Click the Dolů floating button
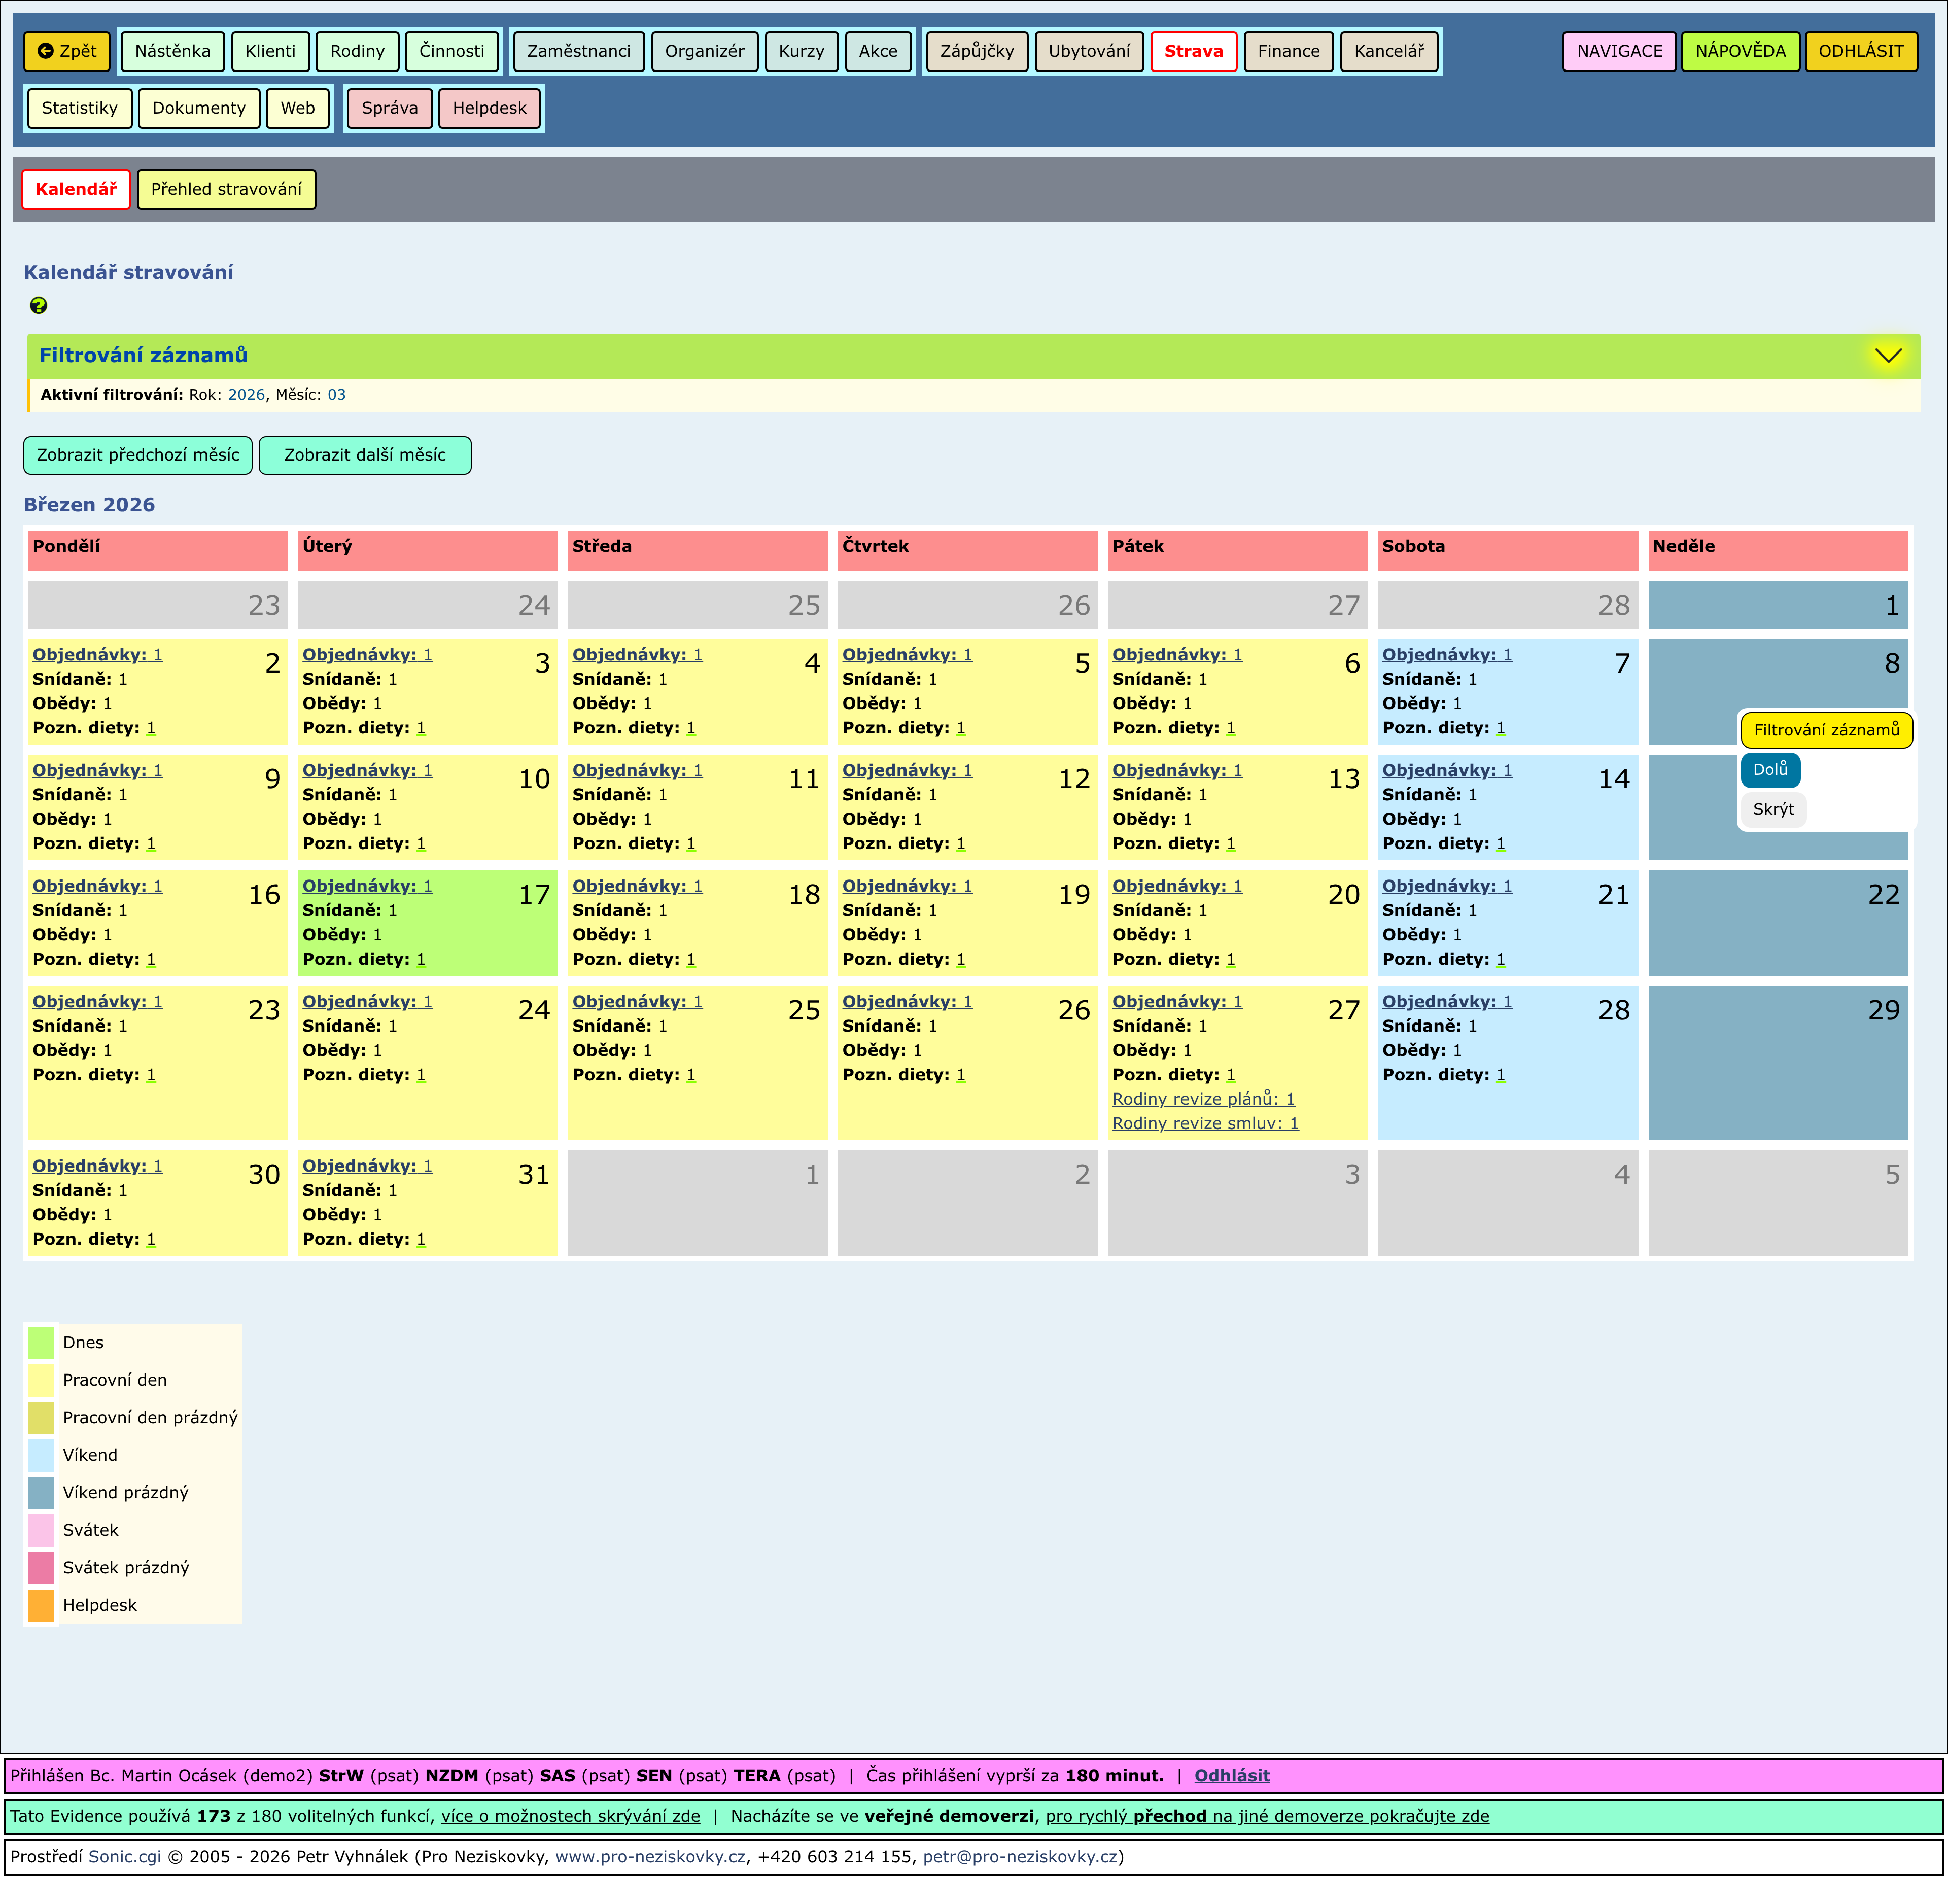This screenshot has height=1904, width=1948. click(1769, 770)
